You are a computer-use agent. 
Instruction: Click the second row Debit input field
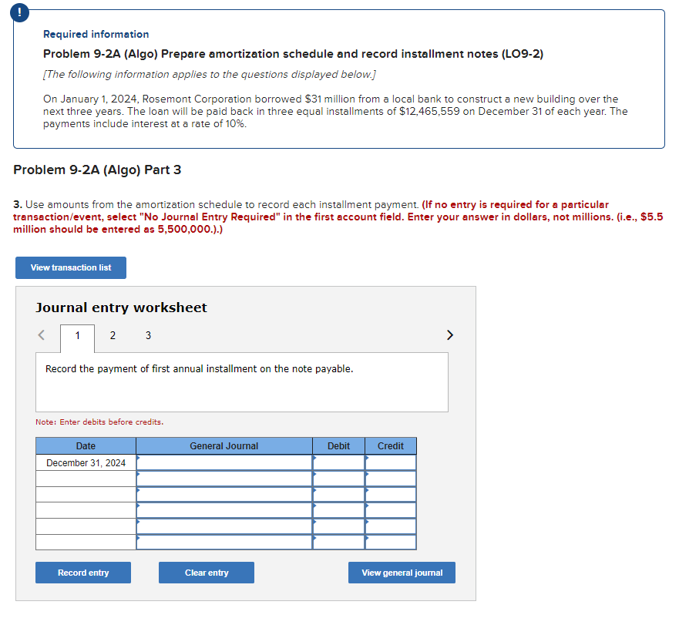(338, 478)
